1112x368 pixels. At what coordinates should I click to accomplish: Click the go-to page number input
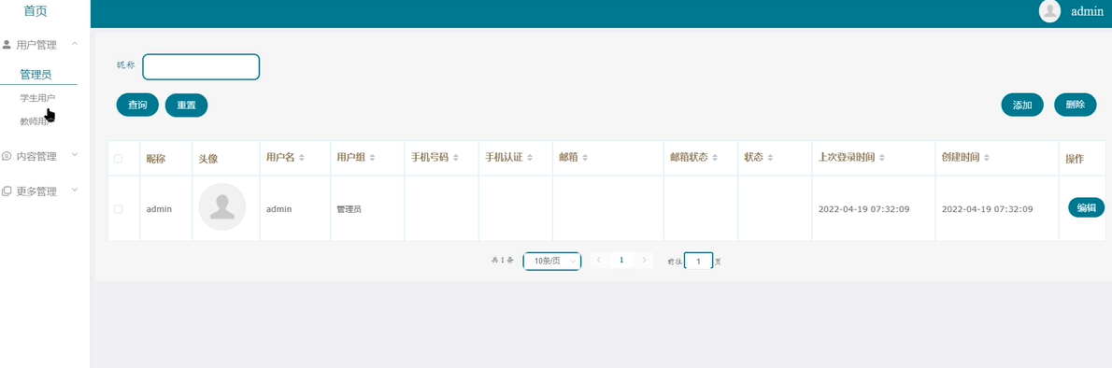(x=699, y=261)
